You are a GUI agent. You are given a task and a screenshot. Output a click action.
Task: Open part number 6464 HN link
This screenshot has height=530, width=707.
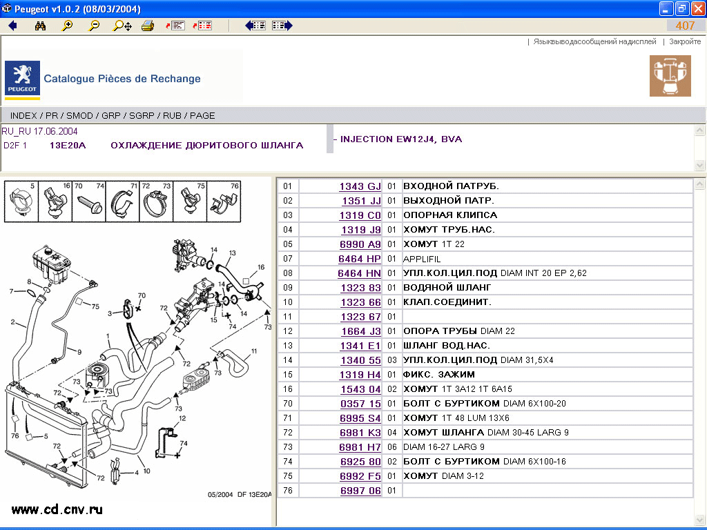point(359,273)
